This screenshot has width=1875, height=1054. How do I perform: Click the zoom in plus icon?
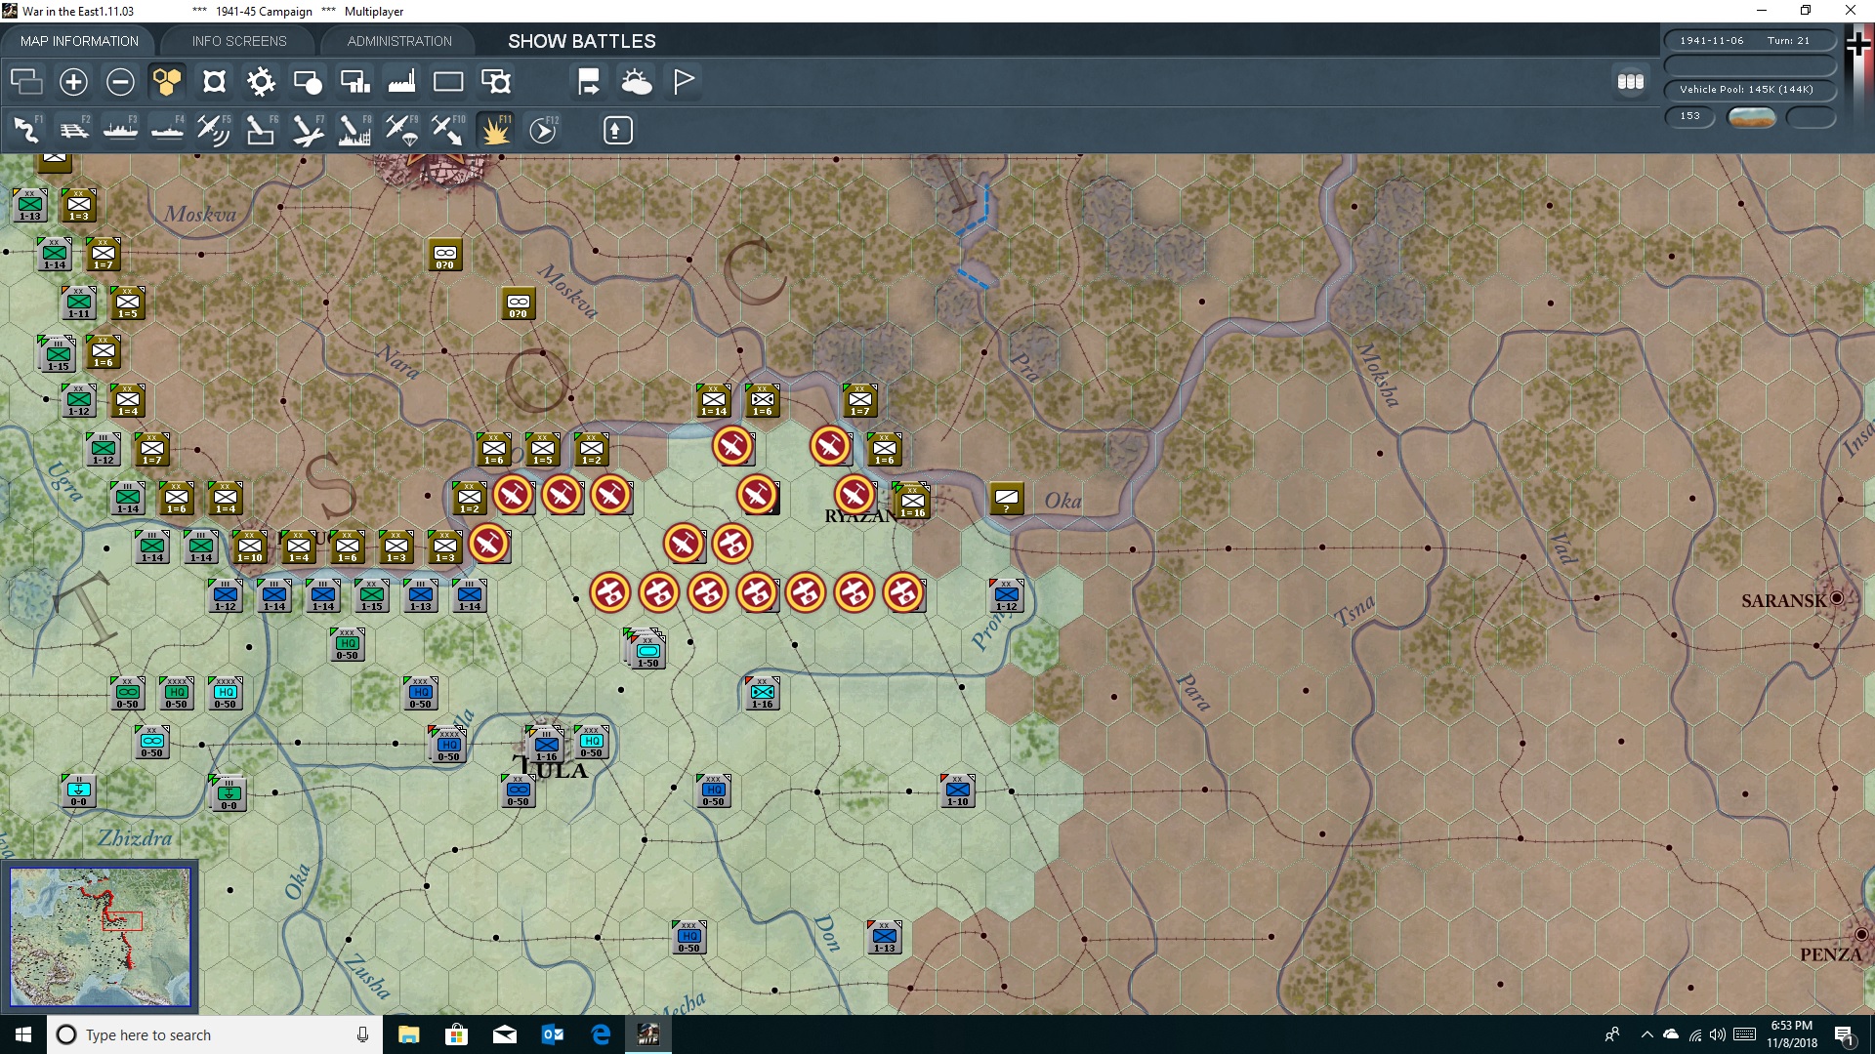(x=73, y=82)
